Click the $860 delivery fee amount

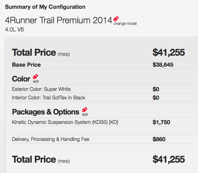pyautogui.click(x=159, y=139)
